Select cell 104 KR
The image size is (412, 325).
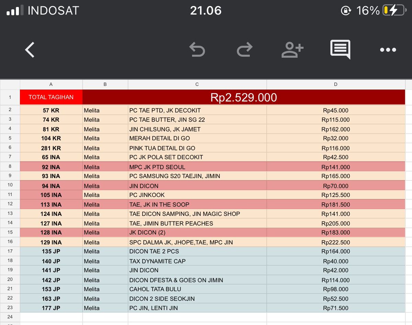tap(51, 138)
